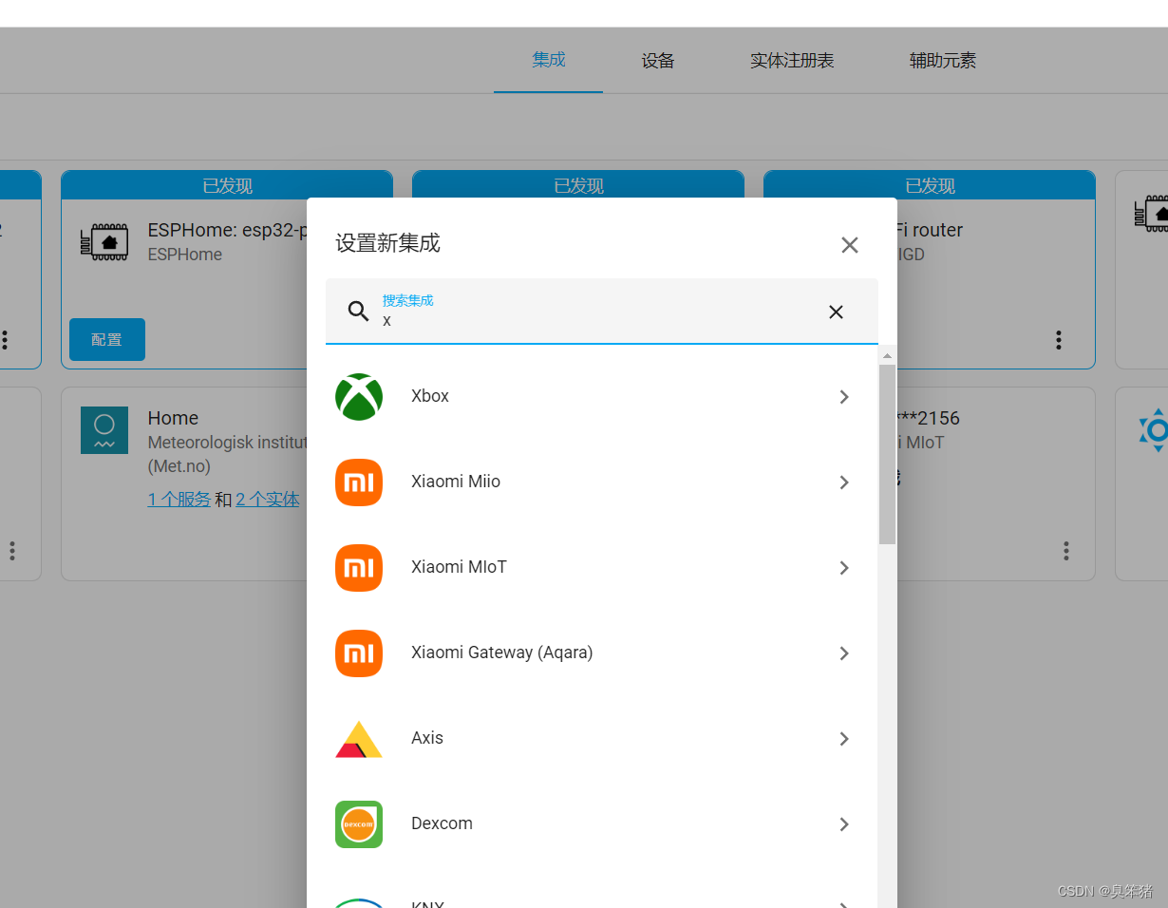Click the Met.no icon on Home card
This screenshot has width=1168, height=908.
point(104,430)
